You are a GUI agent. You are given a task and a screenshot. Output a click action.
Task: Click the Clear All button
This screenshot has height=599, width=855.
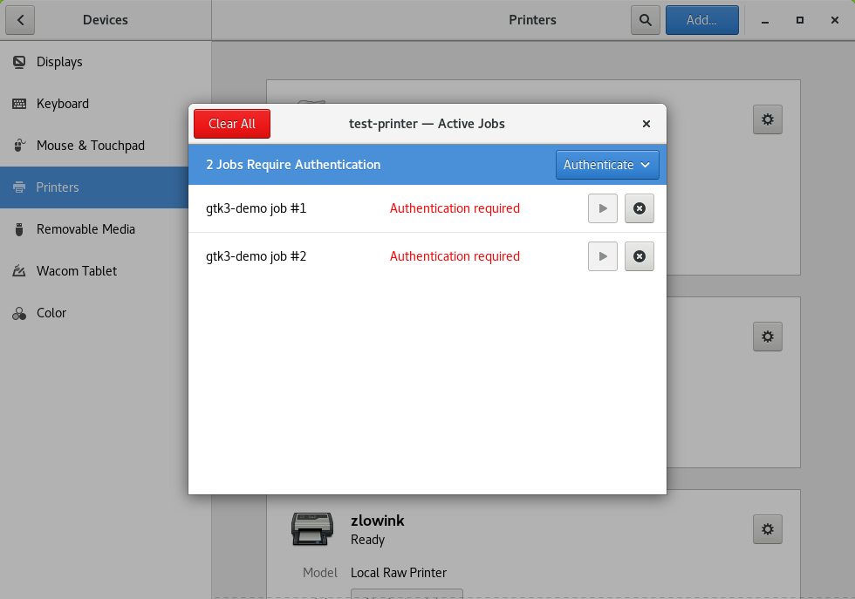click(232, 124)
